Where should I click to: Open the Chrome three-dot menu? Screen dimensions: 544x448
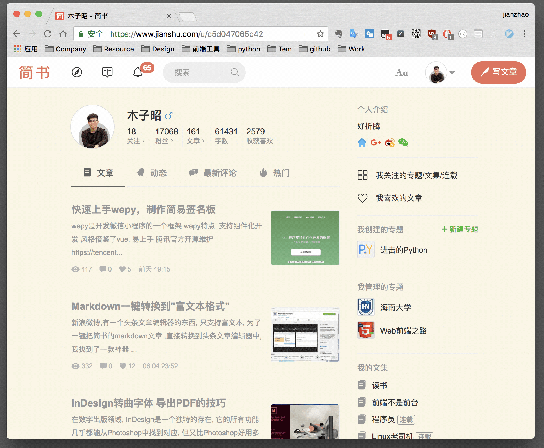[524, 34]
